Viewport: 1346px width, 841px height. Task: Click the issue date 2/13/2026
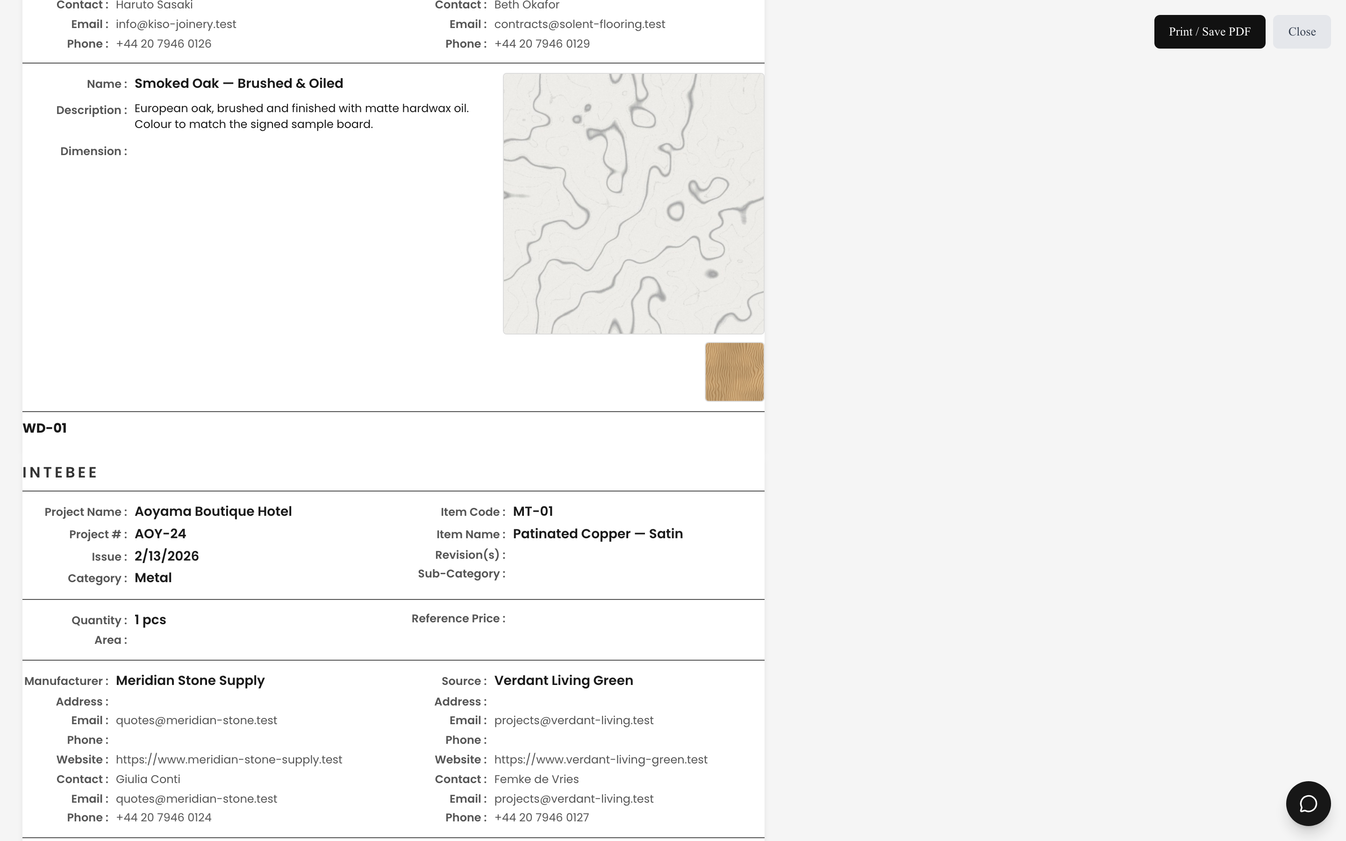click(166, 556)
